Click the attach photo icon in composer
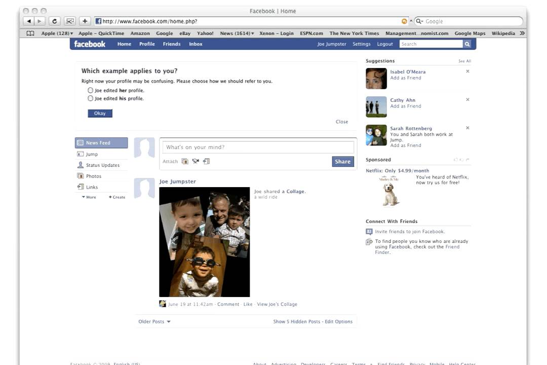Screen dimensions: 547x365 (185, 161)
